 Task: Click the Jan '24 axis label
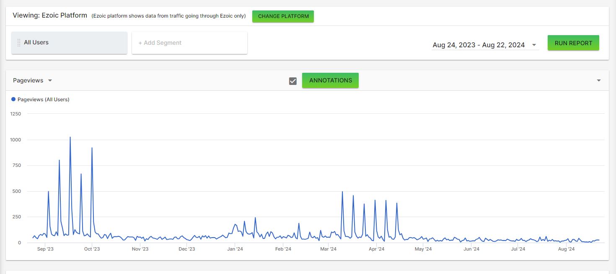coord(235,249)
